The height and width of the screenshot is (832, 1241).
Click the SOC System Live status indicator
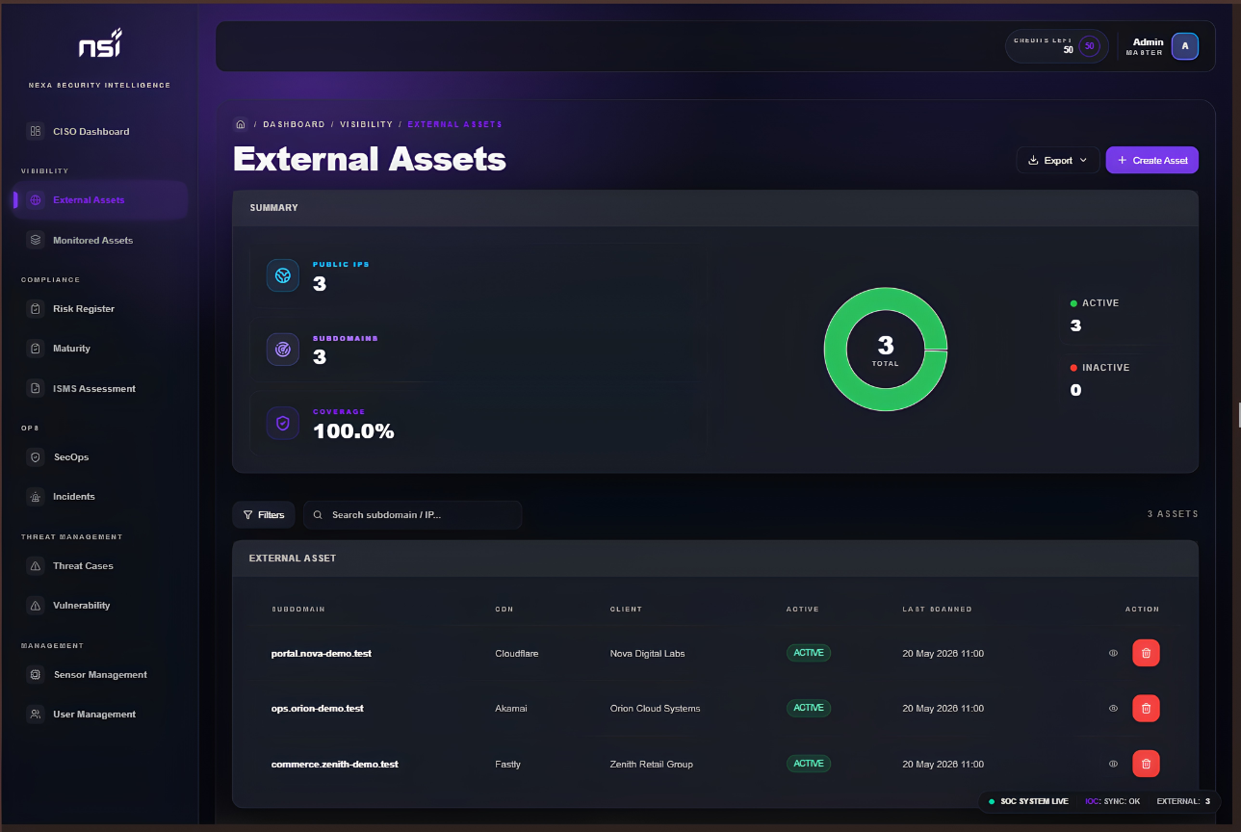click(x=1029, y=801)
